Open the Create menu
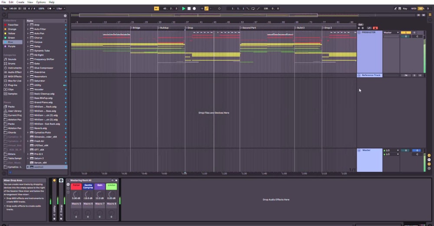This screenshot has height=226, width=434. point(20,2)
